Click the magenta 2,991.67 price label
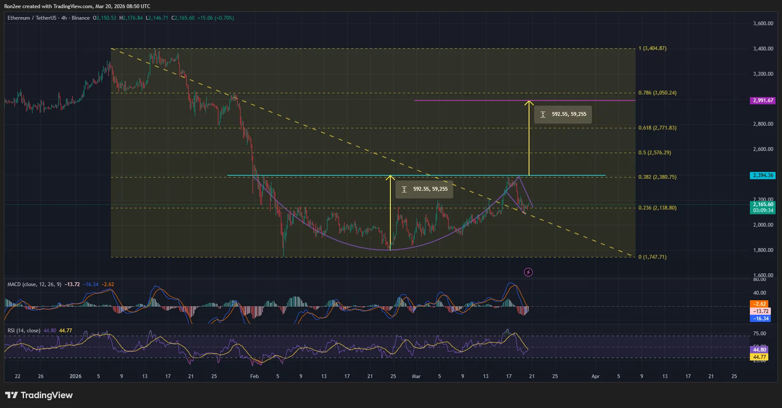782x408 pixels. tap(763, 100)
